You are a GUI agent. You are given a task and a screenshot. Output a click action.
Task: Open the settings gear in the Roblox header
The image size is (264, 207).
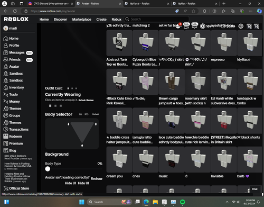pos(241,26)
